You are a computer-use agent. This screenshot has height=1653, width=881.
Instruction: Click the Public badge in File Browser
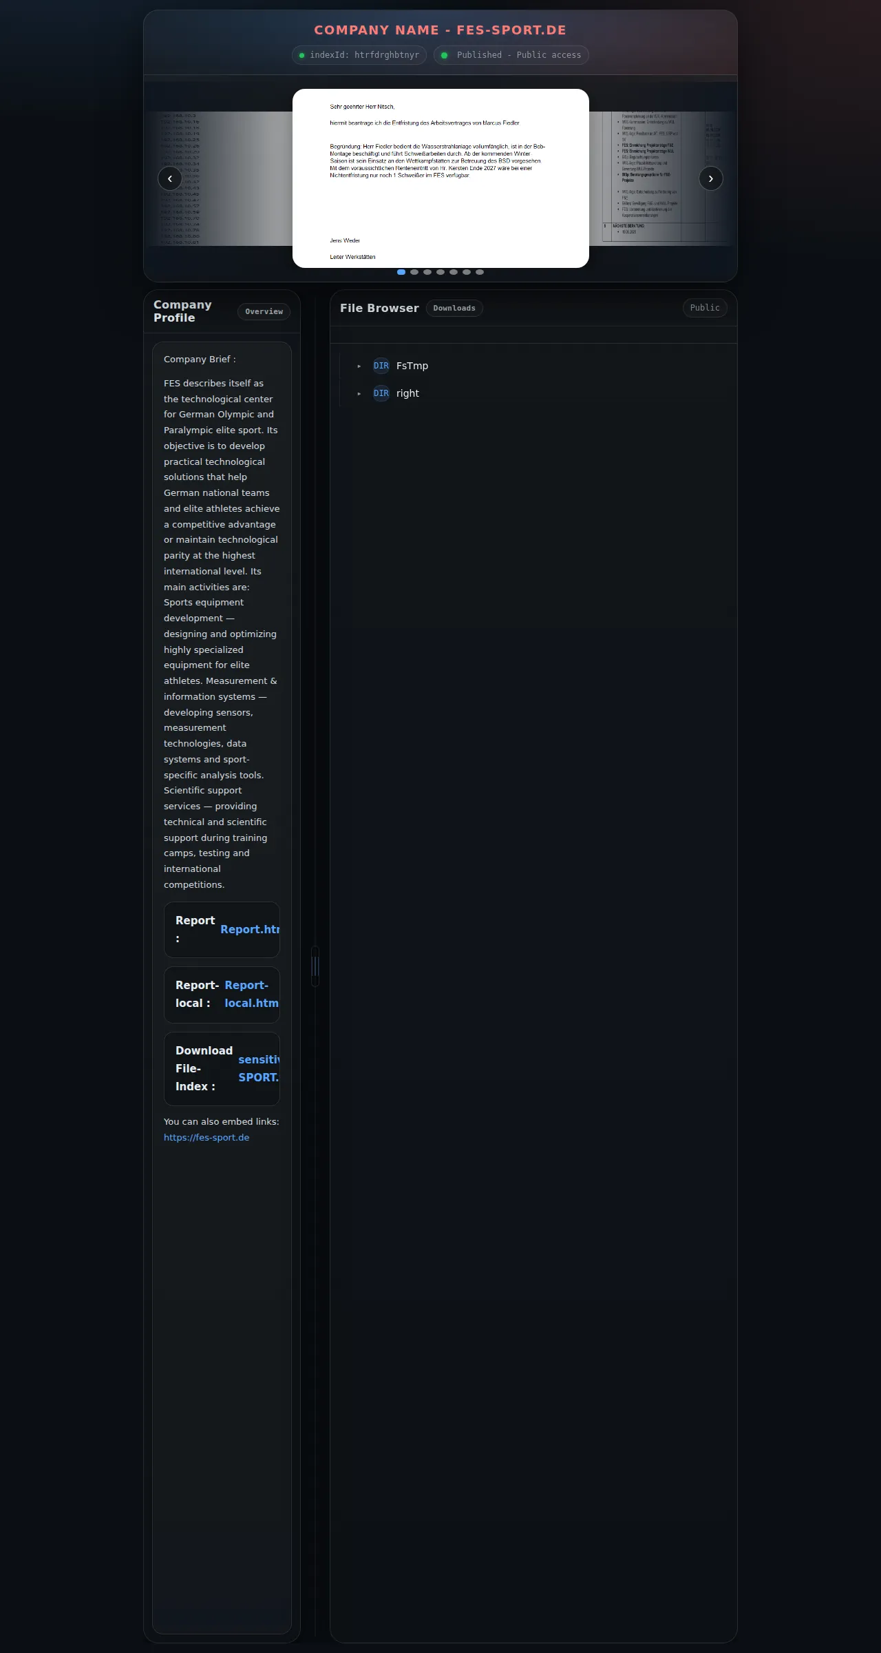(705, 308)
